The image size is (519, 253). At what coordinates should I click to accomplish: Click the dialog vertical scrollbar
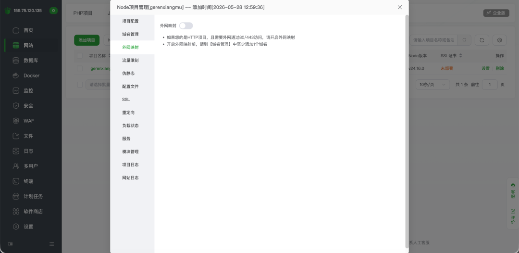pos(407,131)
